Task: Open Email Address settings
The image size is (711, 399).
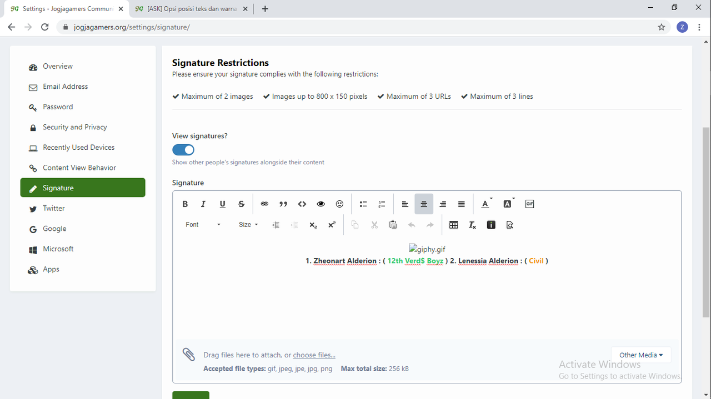Action: (x=83, y=87)
